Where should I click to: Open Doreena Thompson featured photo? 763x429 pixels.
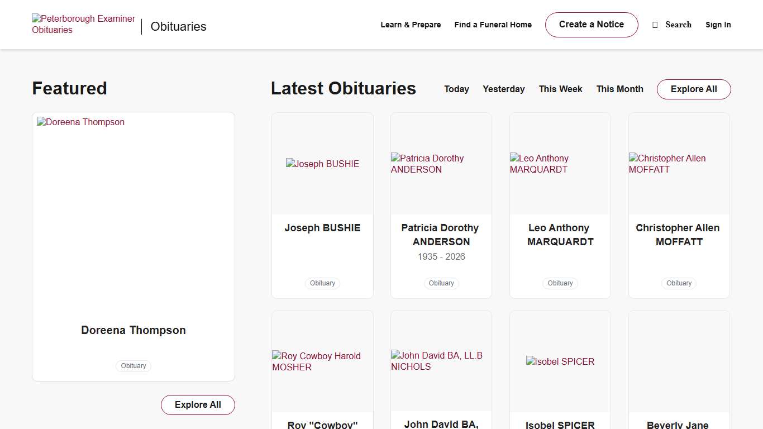point(133,212)
